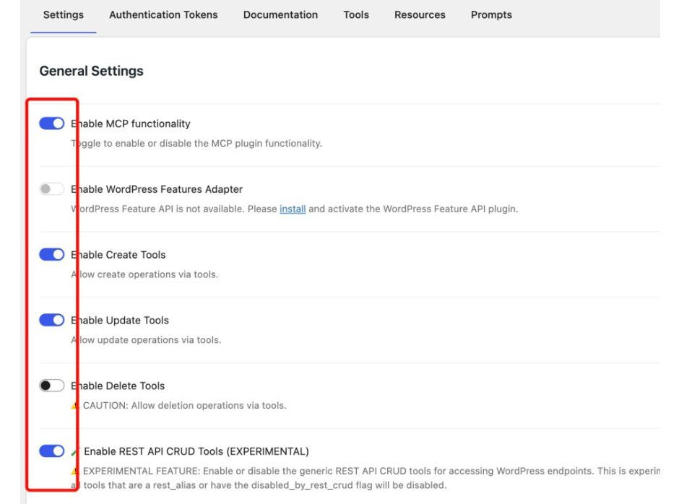Go to the Tools tab
The width and height of the screenshot is (679, 504).
(356, 14)
